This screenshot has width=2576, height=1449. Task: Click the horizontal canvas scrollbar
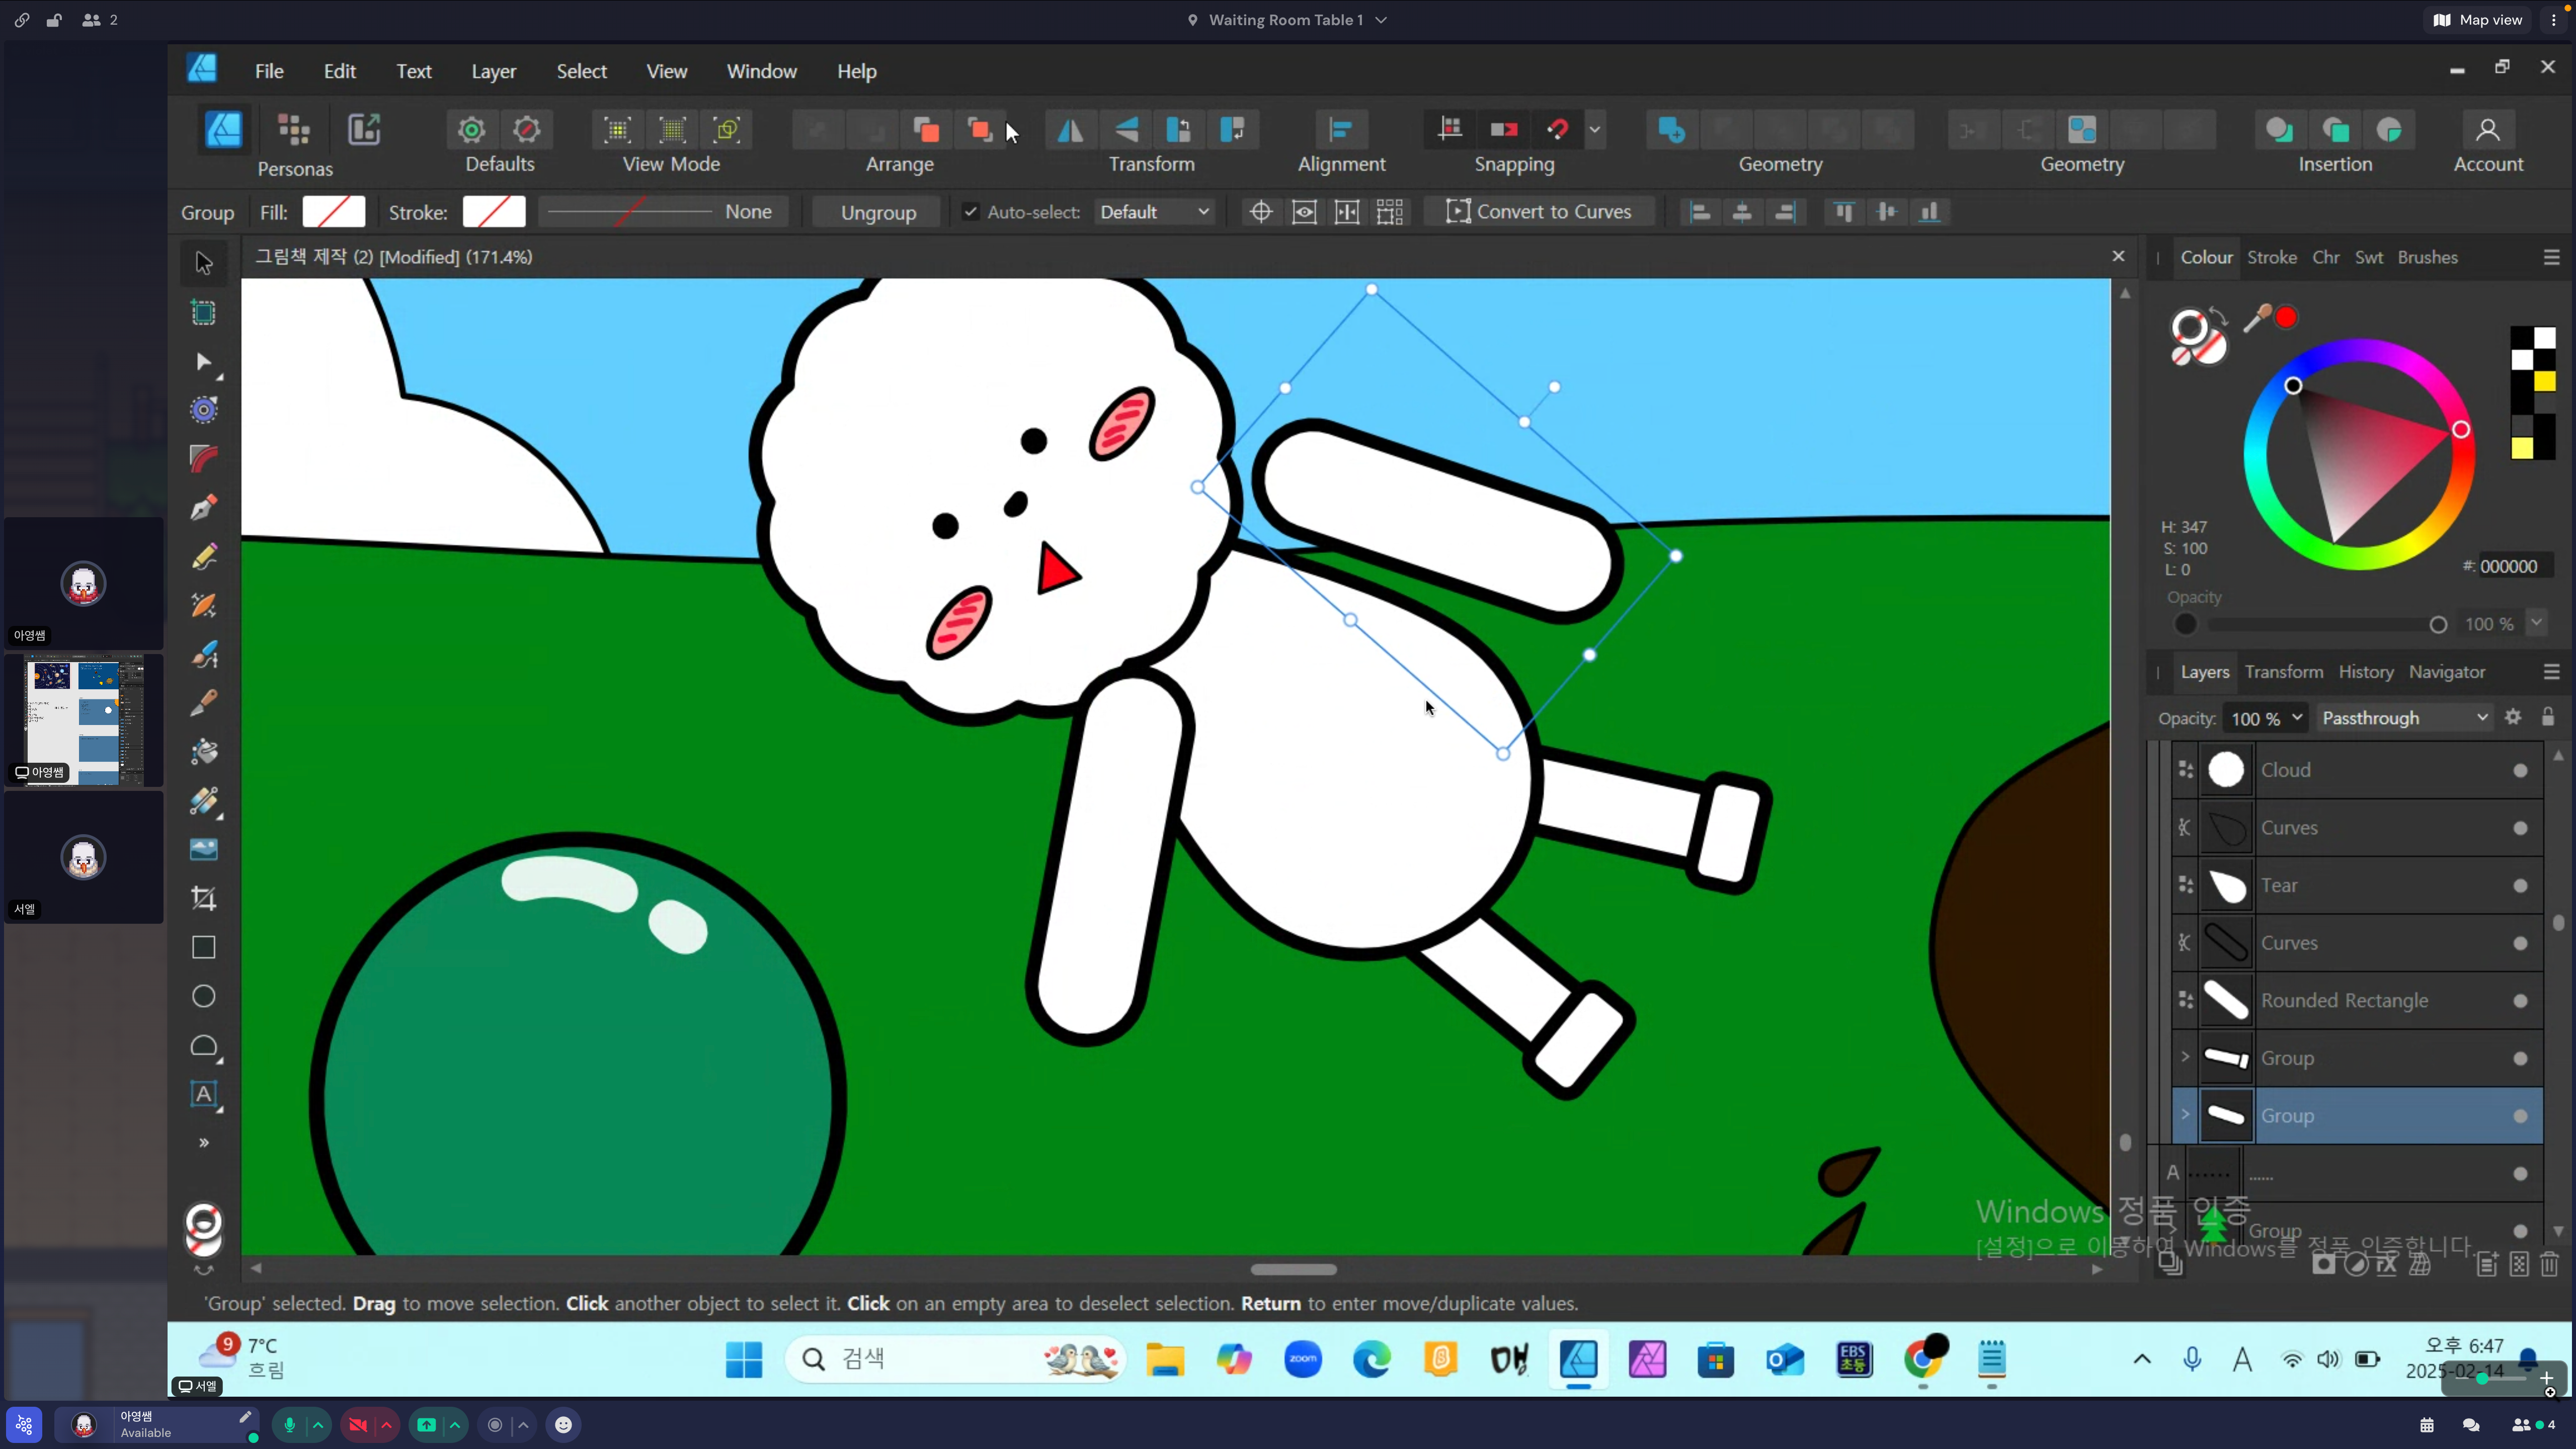click(1294, 1269)
